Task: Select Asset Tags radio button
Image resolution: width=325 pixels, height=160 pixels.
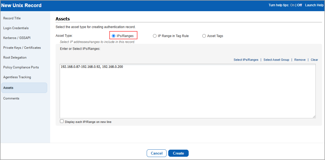Action: click(204, 36)
